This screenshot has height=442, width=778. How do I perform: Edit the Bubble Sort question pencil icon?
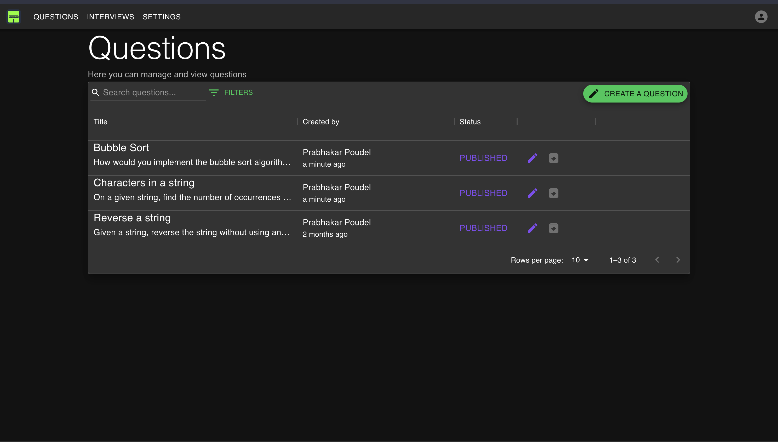tap(533, 158)
